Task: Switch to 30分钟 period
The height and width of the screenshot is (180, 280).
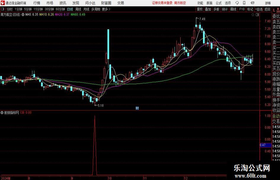Action: (49, 9)
